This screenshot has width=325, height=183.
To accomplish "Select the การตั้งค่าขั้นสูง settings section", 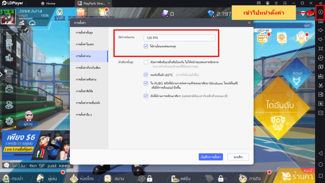I will tap(89, 33).
